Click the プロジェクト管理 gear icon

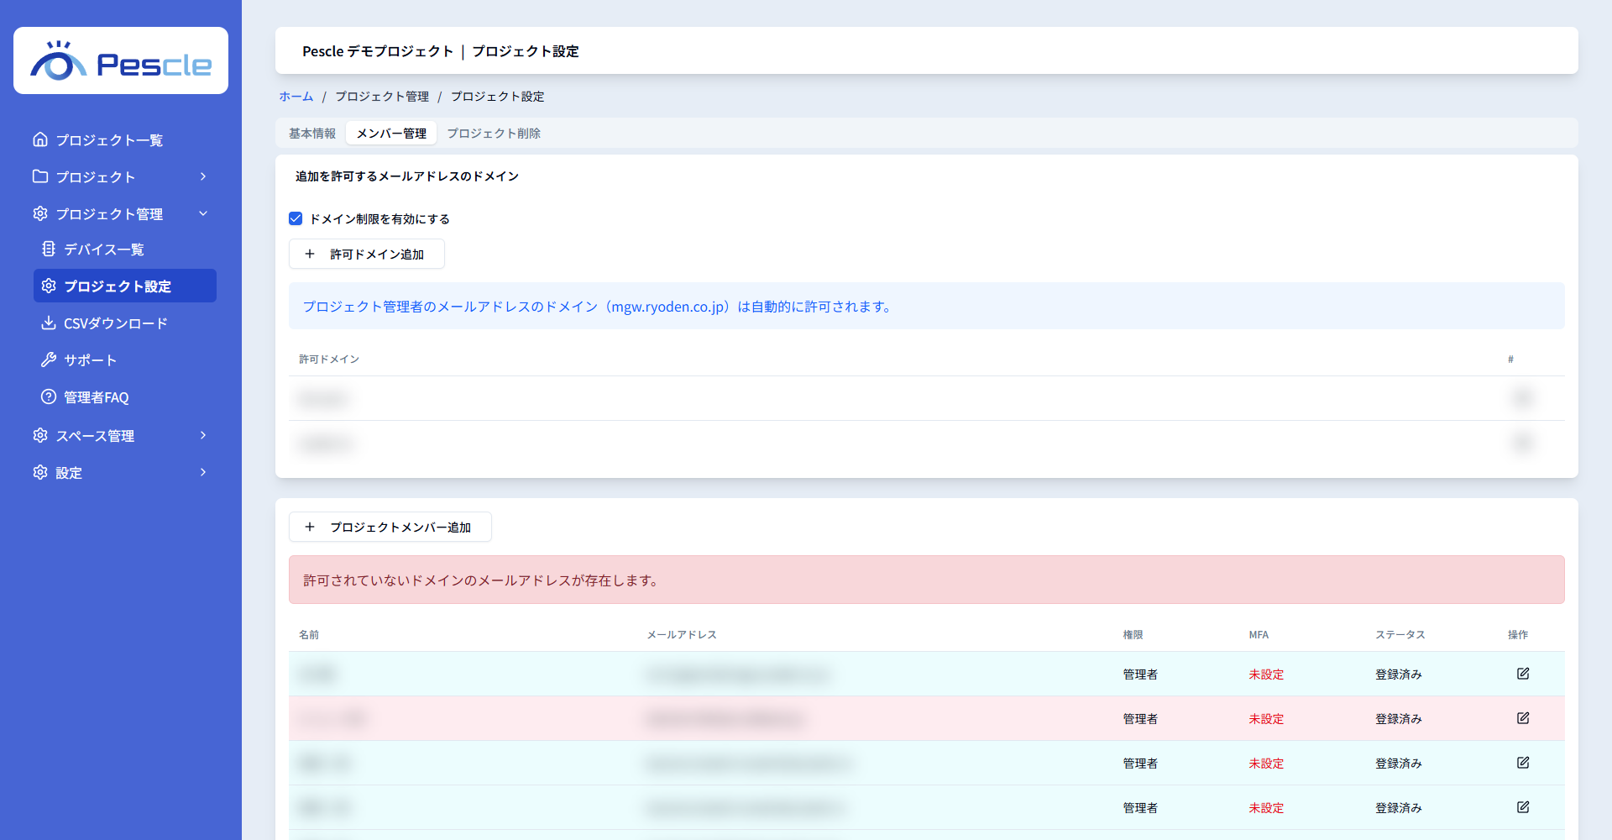point(40,213)
